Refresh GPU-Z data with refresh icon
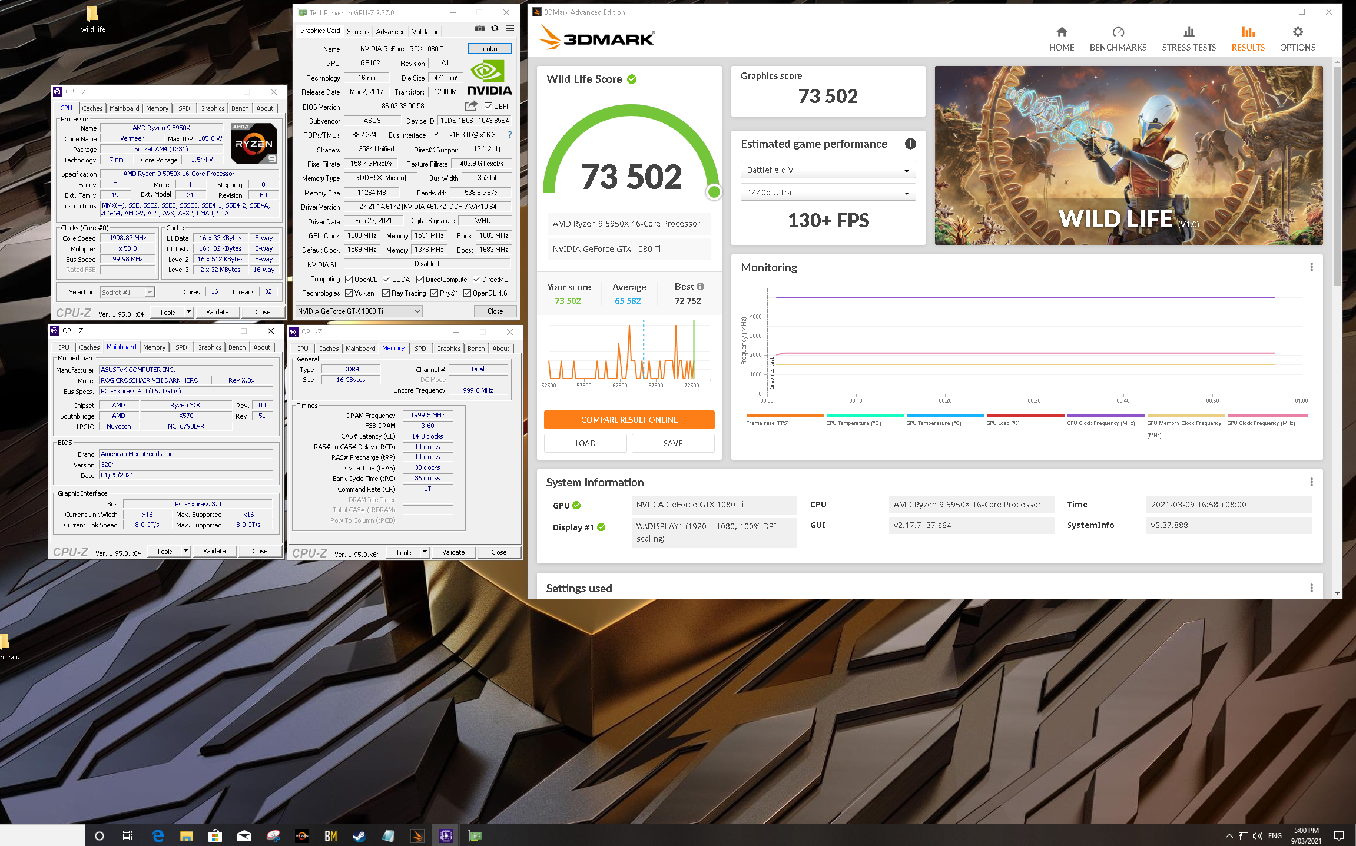 495,28
